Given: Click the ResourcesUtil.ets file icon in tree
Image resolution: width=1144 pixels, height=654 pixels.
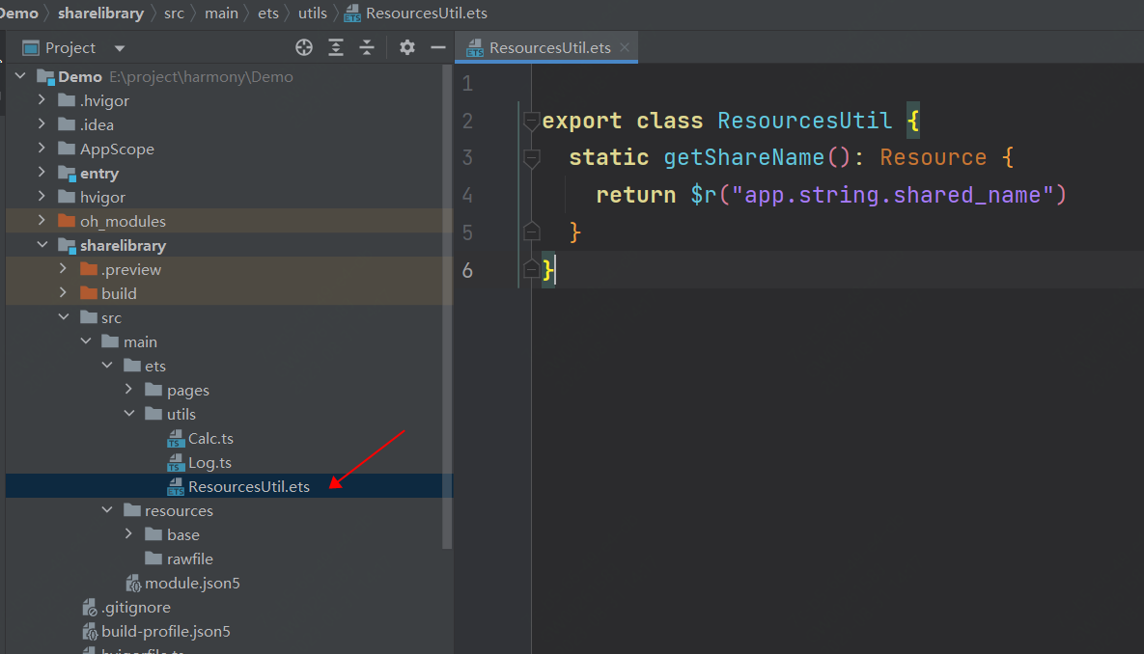Looking at the screenshot, I should tap(175, 486).
